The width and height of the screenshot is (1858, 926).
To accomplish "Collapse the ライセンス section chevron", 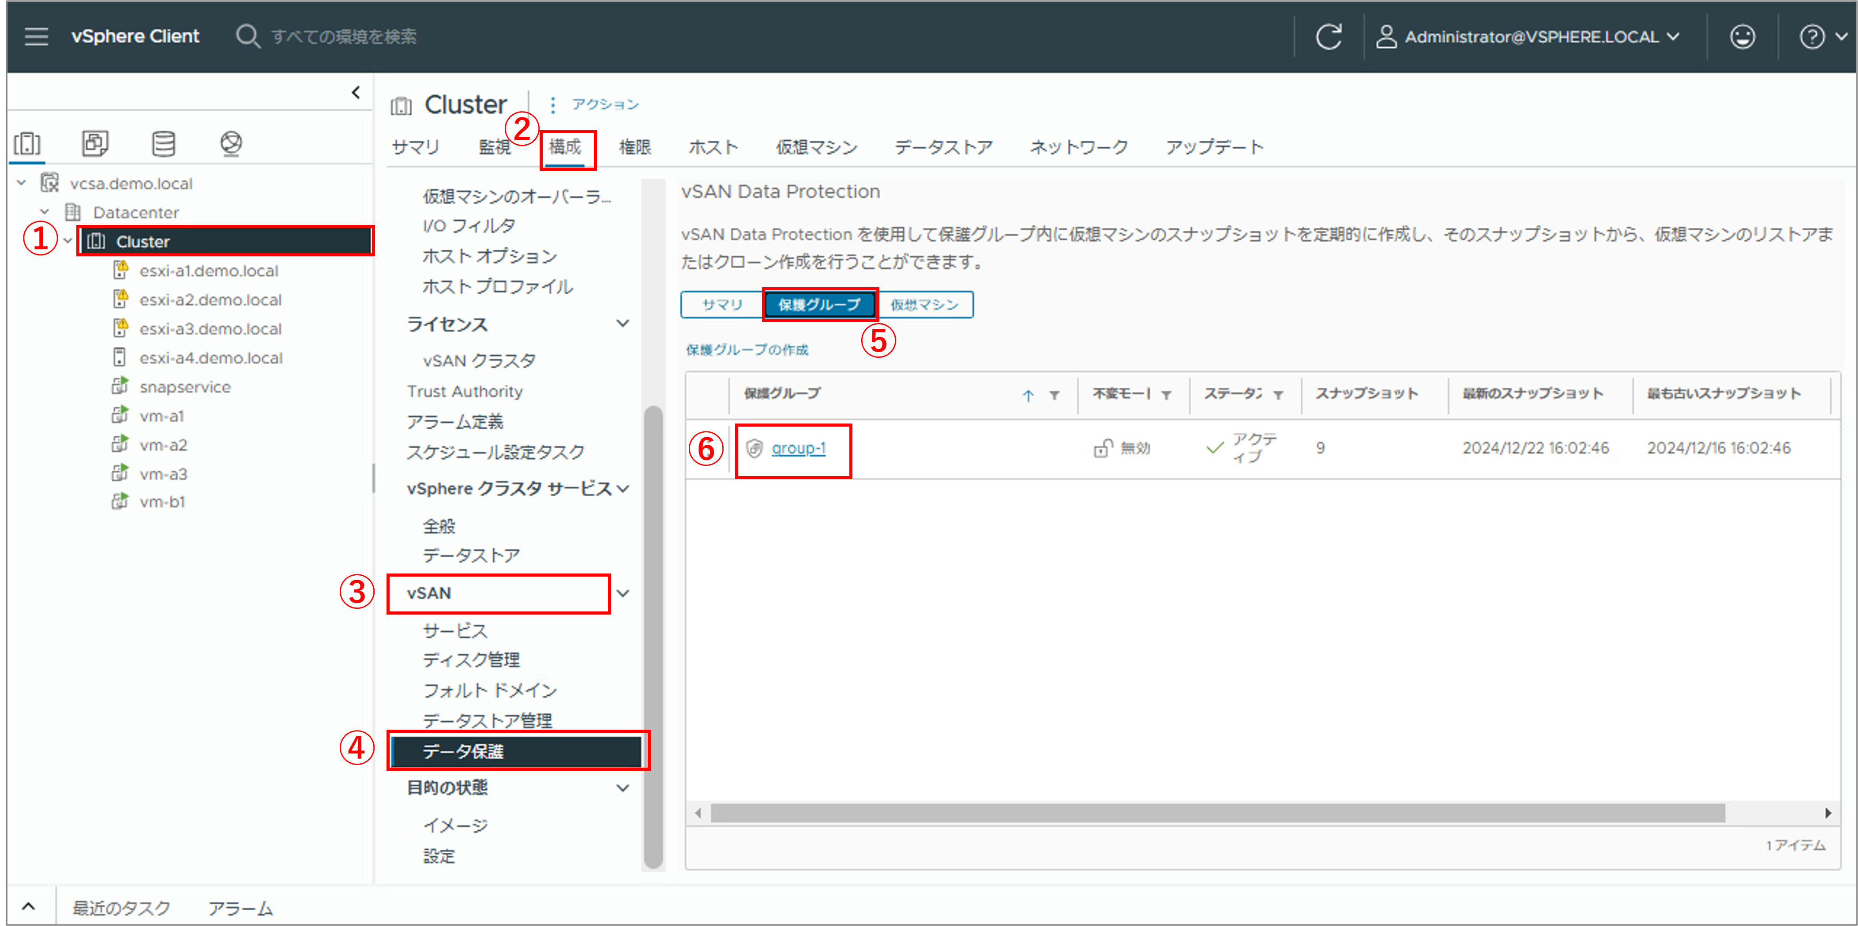I will (623, 324).
